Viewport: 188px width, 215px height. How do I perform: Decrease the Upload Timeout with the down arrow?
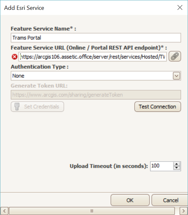[177, 168]
